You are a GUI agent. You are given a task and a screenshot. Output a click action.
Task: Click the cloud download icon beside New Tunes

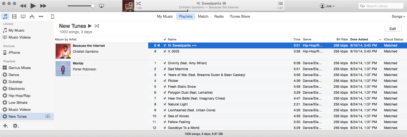click(x=48, y=116)
